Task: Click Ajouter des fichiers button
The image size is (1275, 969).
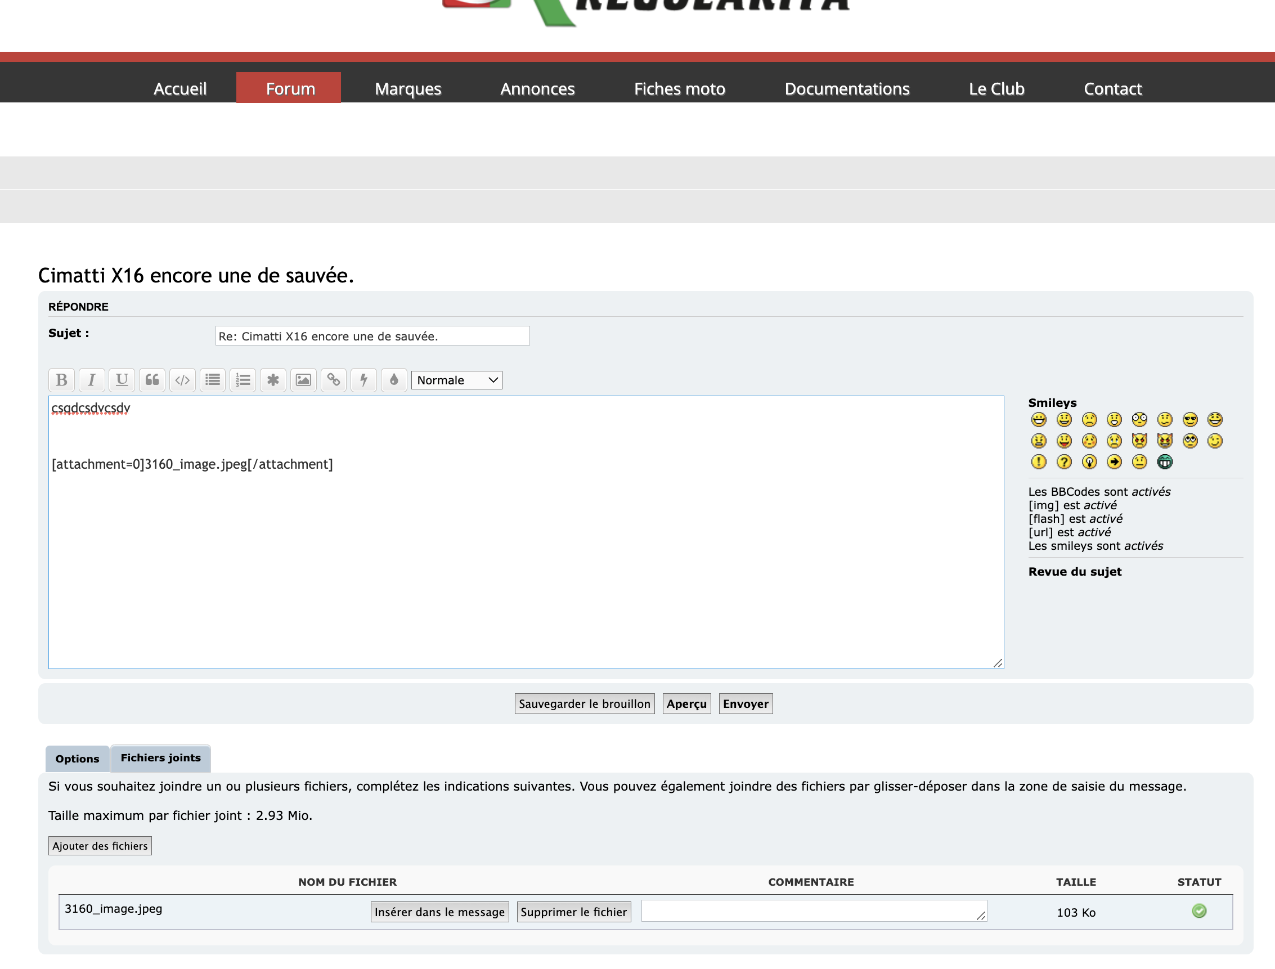Action: [x=100, y=846]
